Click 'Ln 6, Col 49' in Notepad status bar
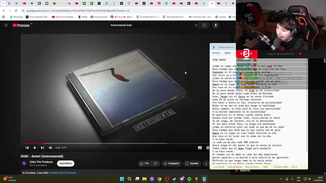This screenshot has width=326, height=183. (x=219, y=167)
